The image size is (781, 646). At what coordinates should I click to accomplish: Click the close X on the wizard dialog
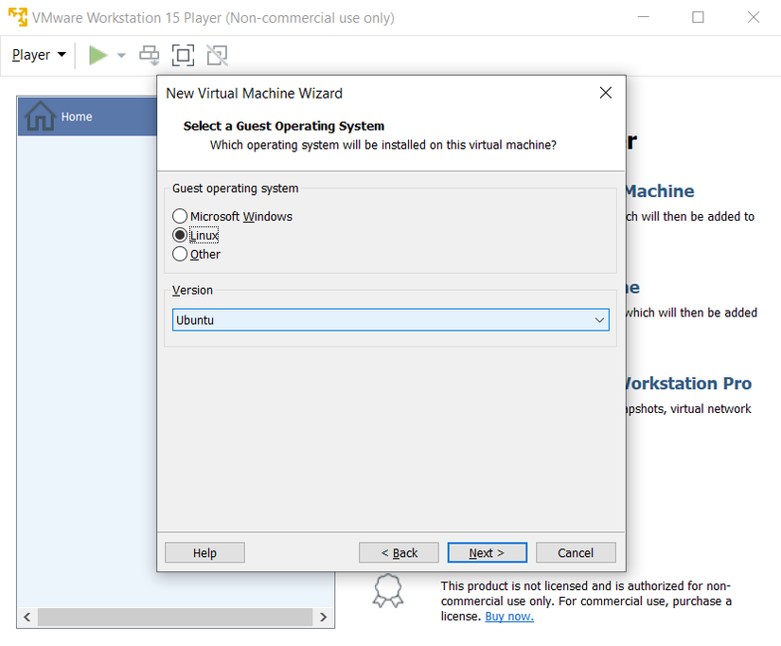(605, 93)
